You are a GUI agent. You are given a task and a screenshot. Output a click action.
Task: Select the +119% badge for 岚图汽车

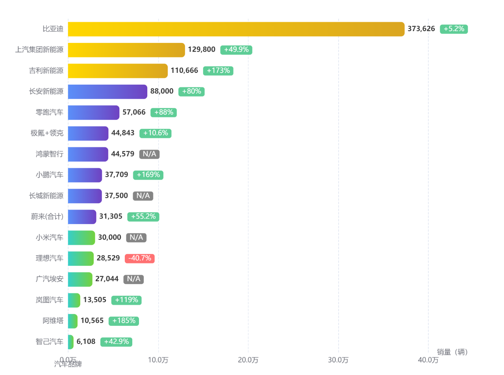126,300
